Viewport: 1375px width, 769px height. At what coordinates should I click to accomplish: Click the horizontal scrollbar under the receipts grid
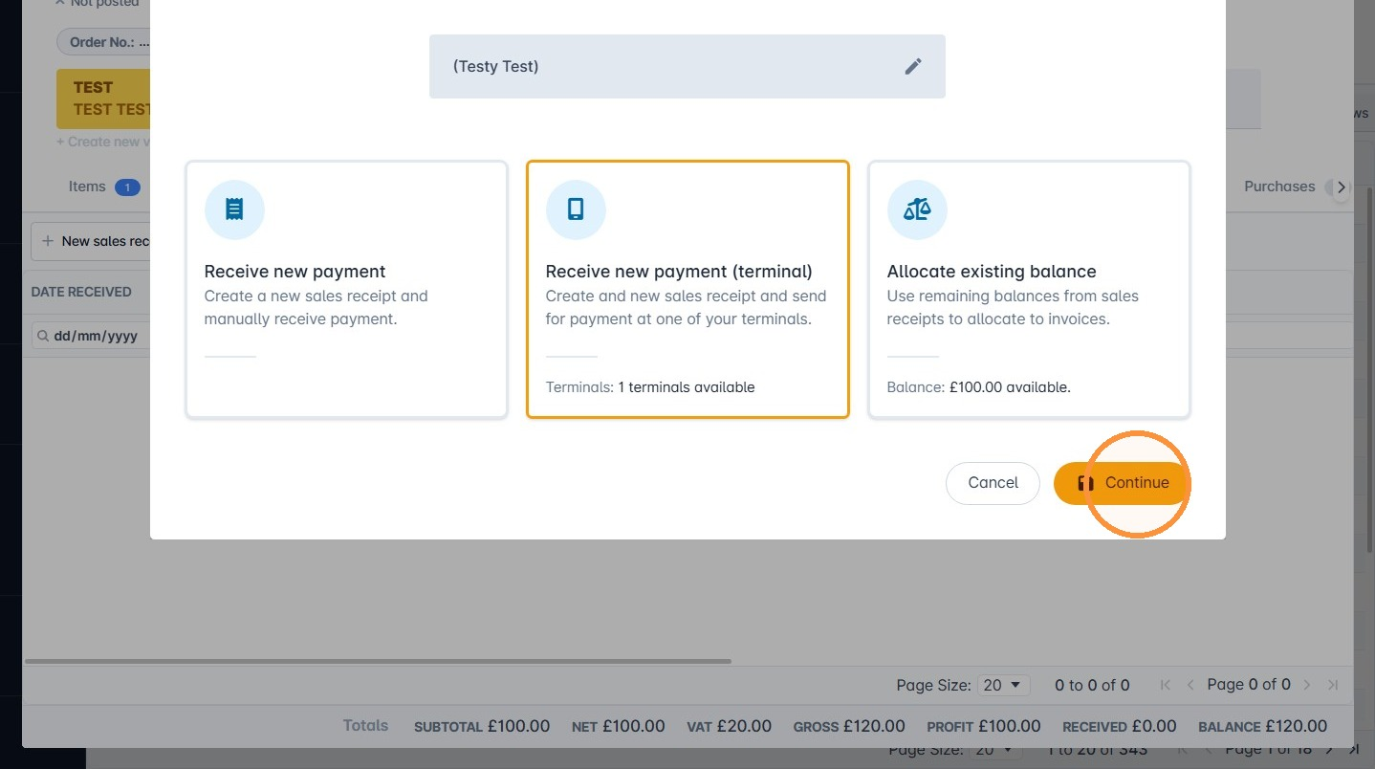(379, 661)
